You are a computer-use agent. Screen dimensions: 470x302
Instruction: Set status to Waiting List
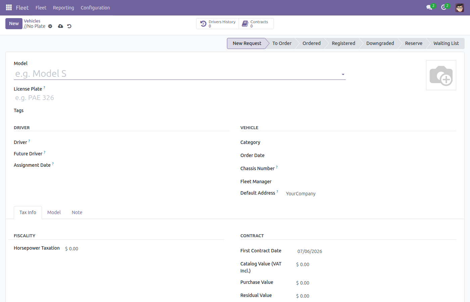pos(446,43)
